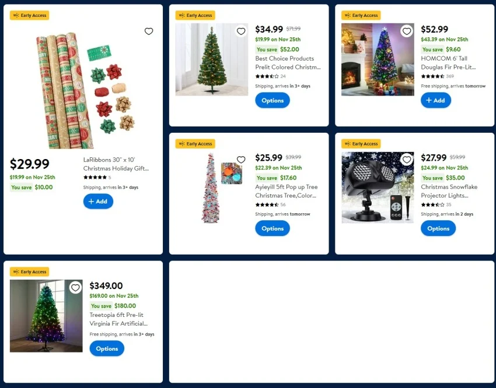The image size is (496, 388).
Task: Add LaRibbons gift wrap to cart
Action: point(98,202)
